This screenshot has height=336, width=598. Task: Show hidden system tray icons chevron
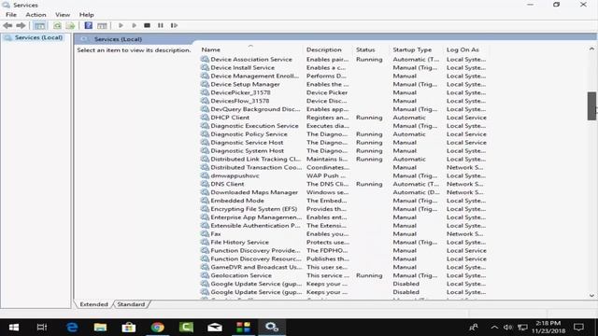[494, 328]
